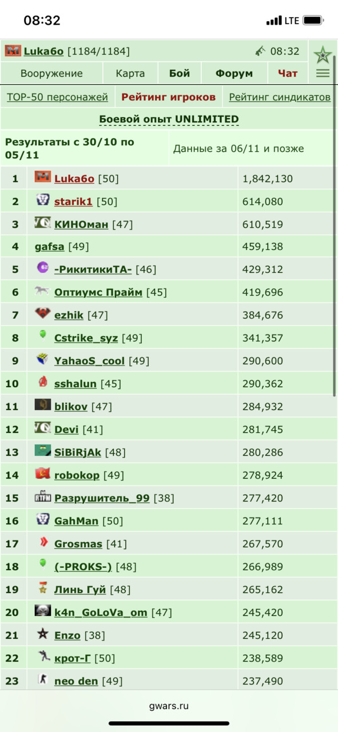Click Боевой опыт UNLIMITED heading link
338x732 pixels.
click(x=169, y=119)
